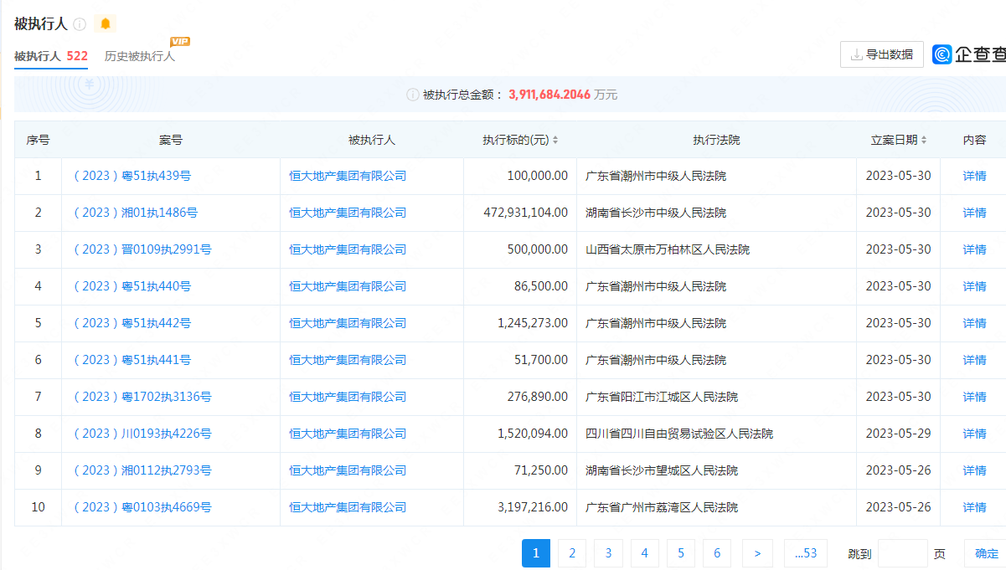
Task: Click the orange bell alert icon
Action: click(x=106, y=24)
